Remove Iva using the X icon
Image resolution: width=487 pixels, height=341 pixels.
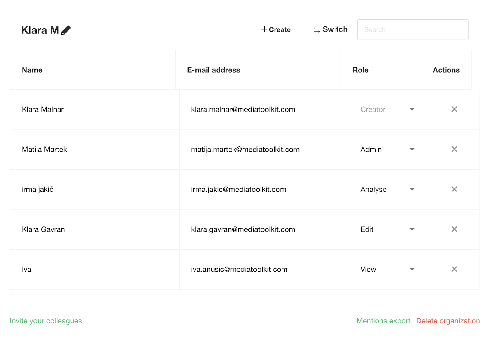(454, 269)
